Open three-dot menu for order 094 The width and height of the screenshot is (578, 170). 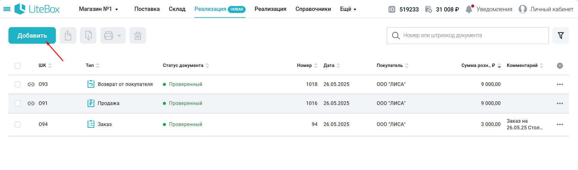point(560,124)
